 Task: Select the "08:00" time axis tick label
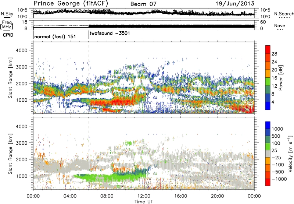[107, 196]
